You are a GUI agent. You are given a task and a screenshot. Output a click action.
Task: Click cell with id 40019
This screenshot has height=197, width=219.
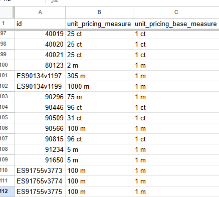[40, 34]
